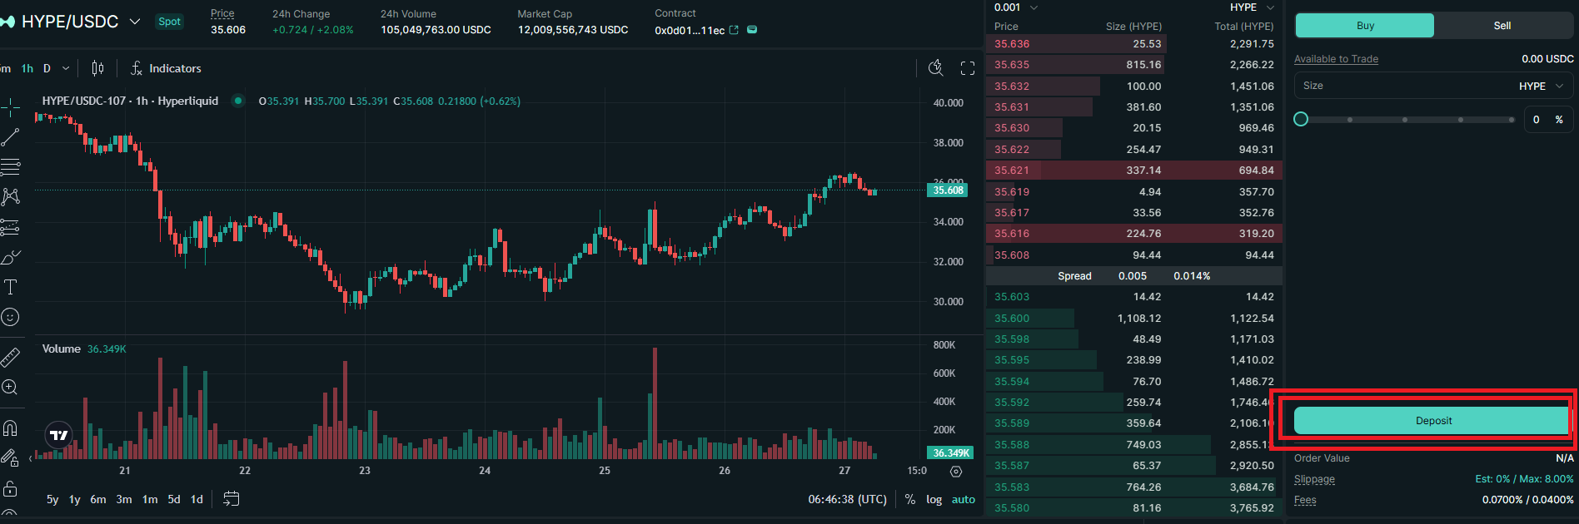Open 0.001 price grouping dropdown
The height and width of the screenshot is (524, 1579).
pyautogui.click(x=1016, y=7)
